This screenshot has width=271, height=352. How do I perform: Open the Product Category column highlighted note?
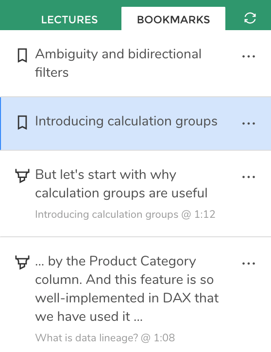click(x=127, y=289)
